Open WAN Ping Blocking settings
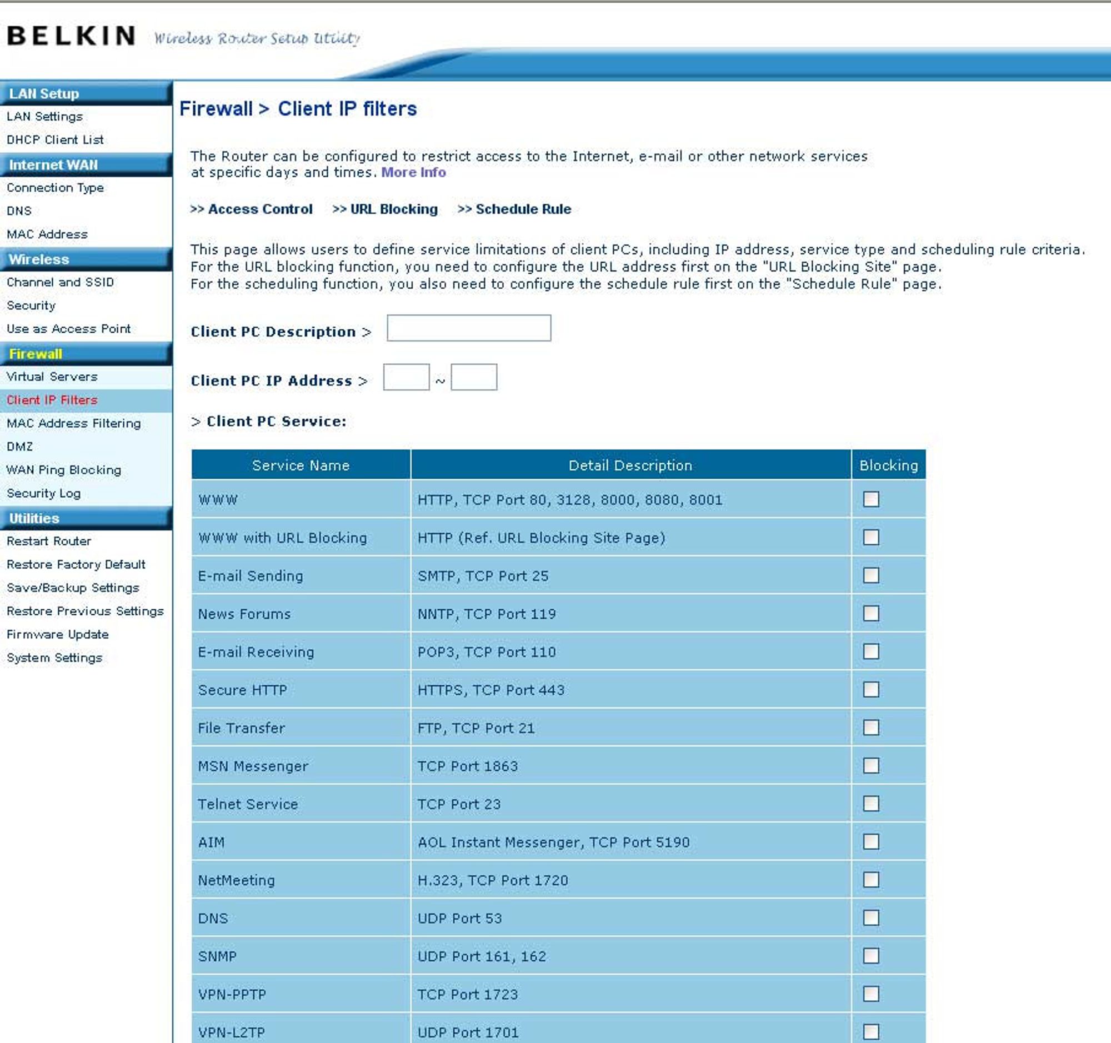 pos(64,470)
